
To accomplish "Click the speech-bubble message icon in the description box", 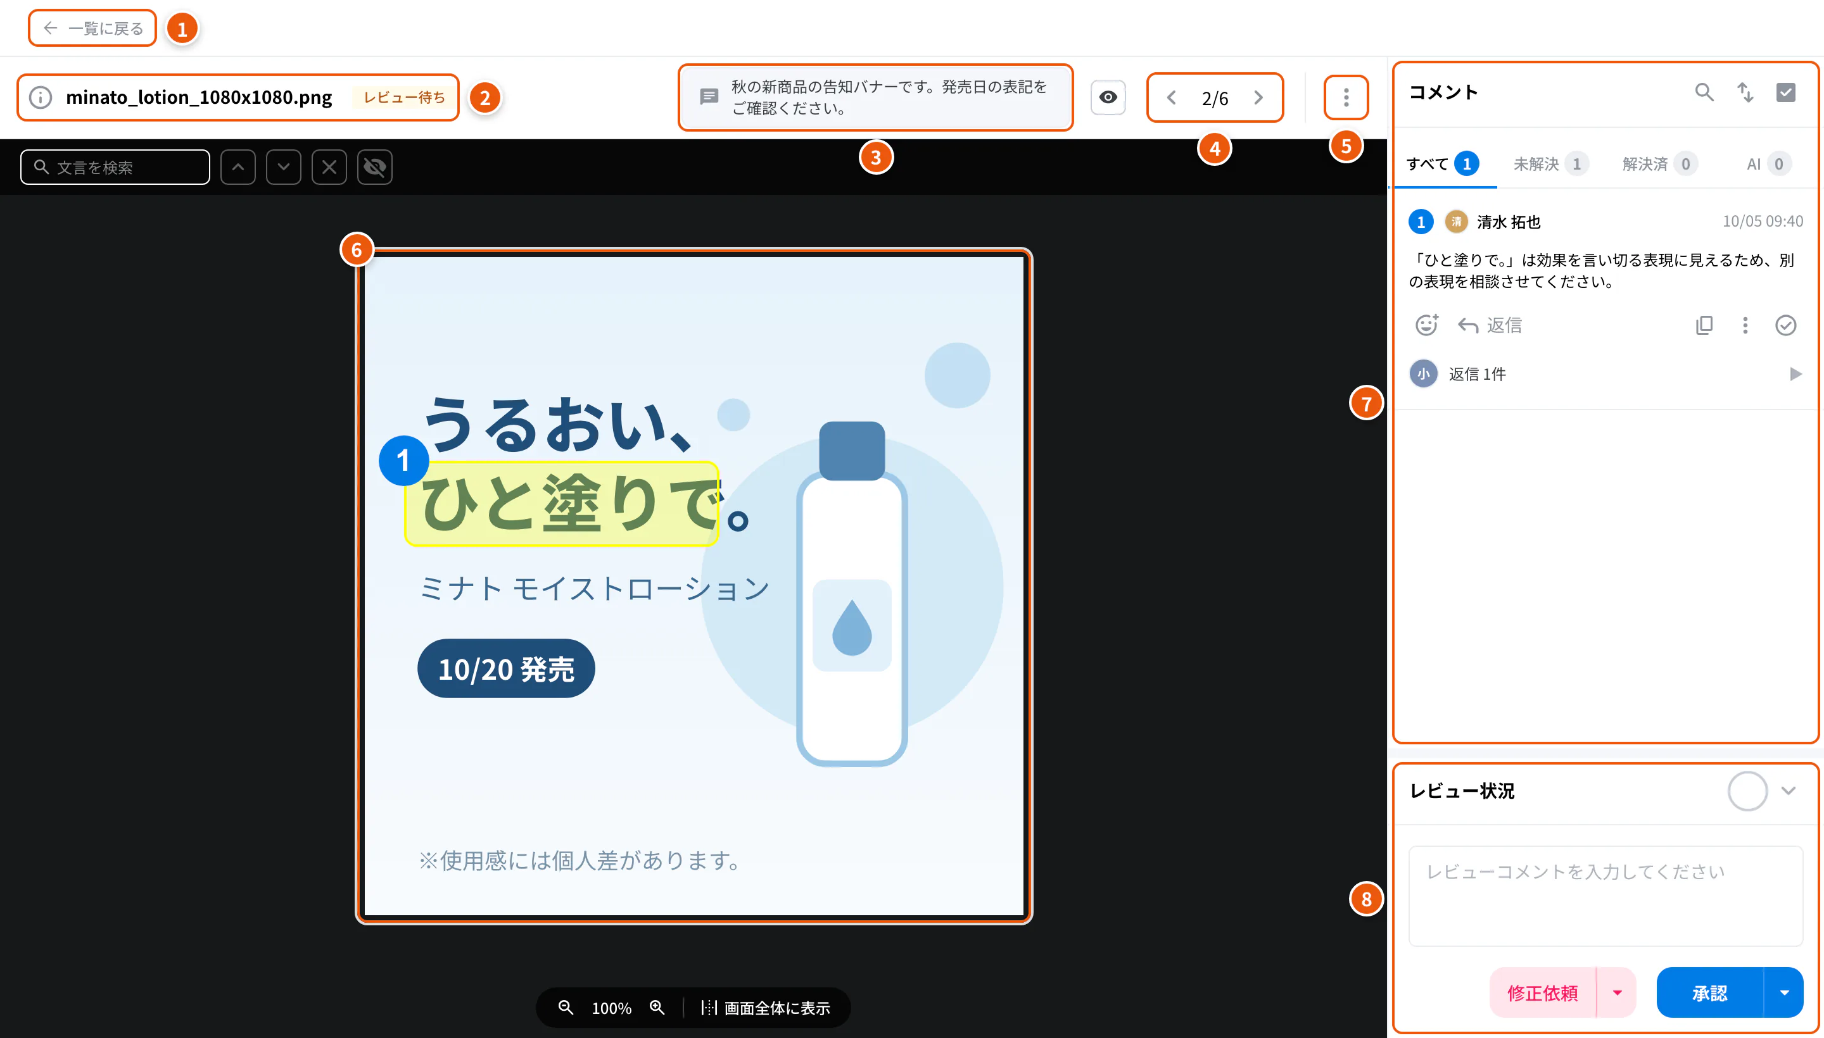I will tap(709, 97).
